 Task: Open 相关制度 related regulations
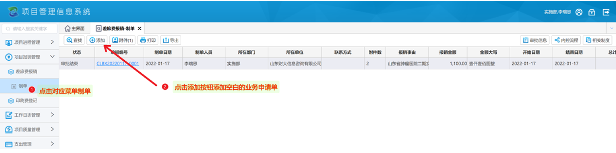598,40
